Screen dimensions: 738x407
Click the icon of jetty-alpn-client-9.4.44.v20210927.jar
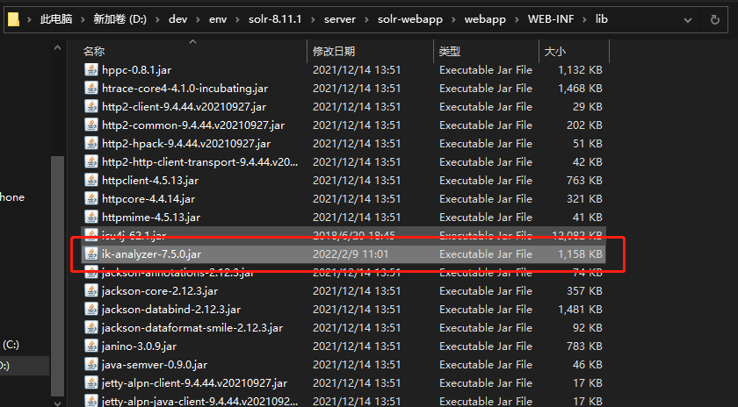point(90,383)
